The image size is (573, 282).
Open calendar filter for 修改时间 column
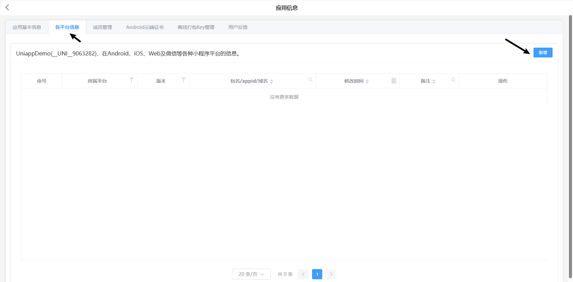coord(393,80)
